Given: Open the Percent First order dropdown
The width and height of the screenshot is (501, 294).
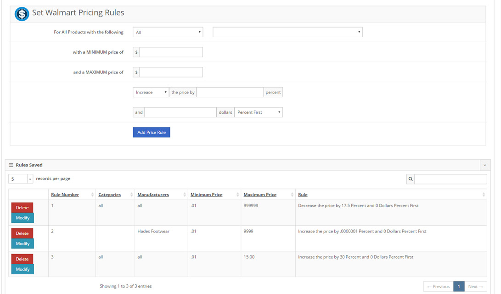Looking at the screenshot, I should point(259,112).
